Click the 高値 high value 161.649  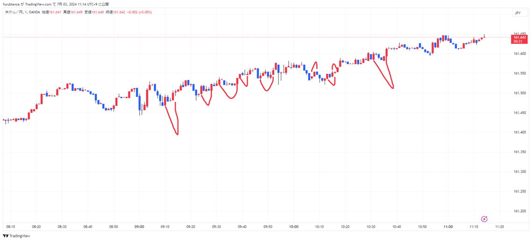[x=77, y=12]
